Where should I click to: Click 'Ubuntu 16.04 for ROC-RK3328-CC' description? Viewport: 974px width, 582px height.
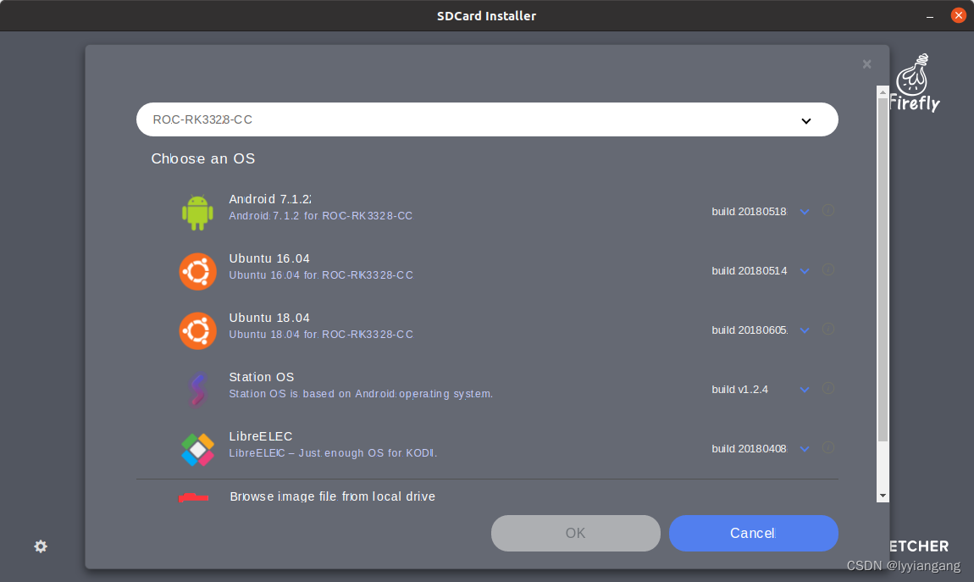tap(320, 275)
